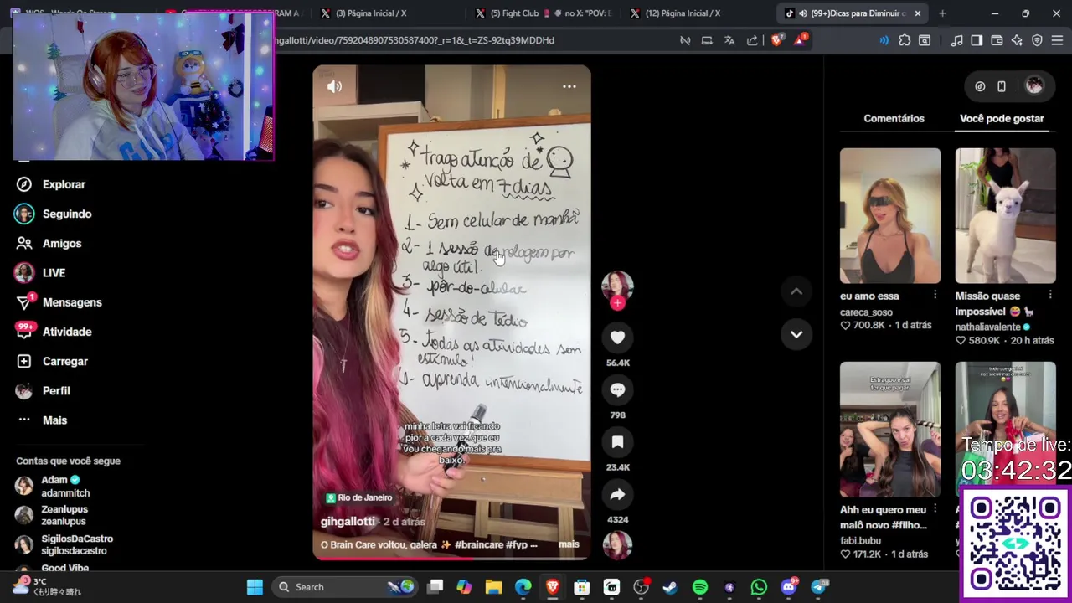Open the TikTok coins icon near avatar
Image resolution: width=1072 pixels, height=603 pixels.
(x=980, y=86)
